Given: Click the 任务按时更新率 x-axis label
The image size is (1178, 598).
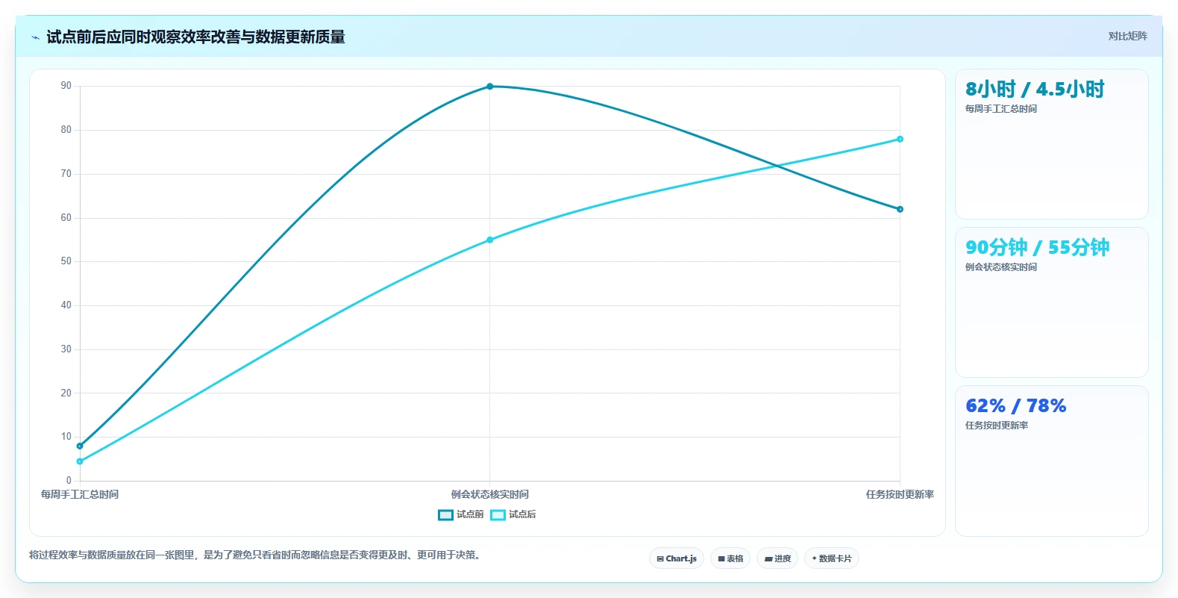Looking at the screenshot, I should pos(900,494).
